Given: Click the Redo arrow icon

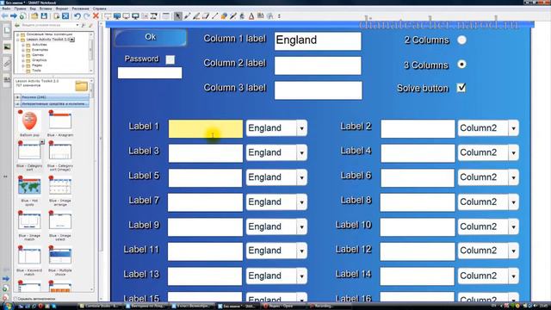Looking at the screenshot, I should coord(86,15).
